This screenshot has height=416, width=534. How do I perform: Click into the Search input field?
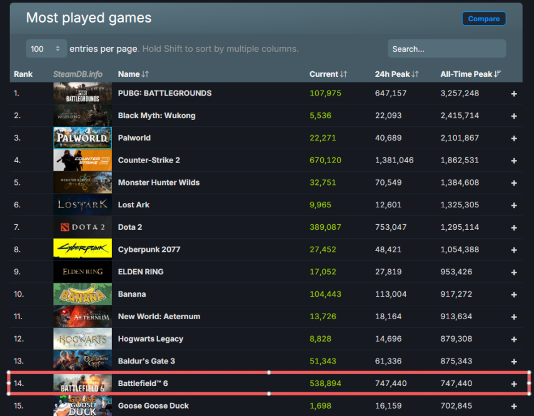[x=446, y=49]
